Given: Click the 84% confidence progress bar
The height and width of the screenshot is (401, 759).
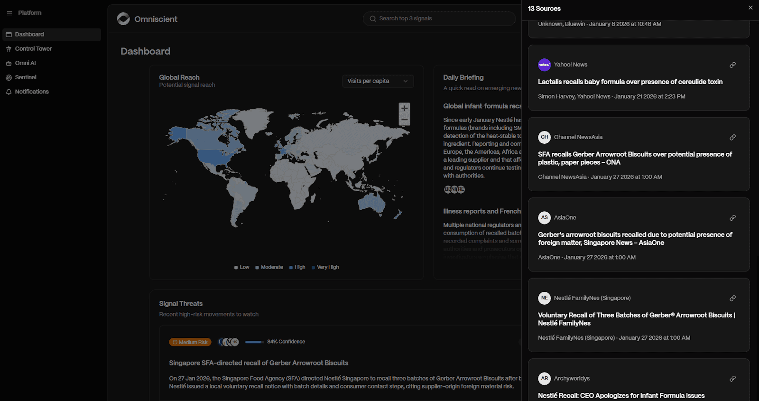Looking at the screenshot, I should [255, 342].
